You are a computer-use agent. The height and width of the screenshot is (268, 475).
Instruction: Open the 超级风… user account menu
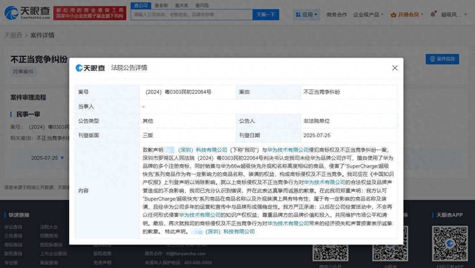click(x=454, y=14)
